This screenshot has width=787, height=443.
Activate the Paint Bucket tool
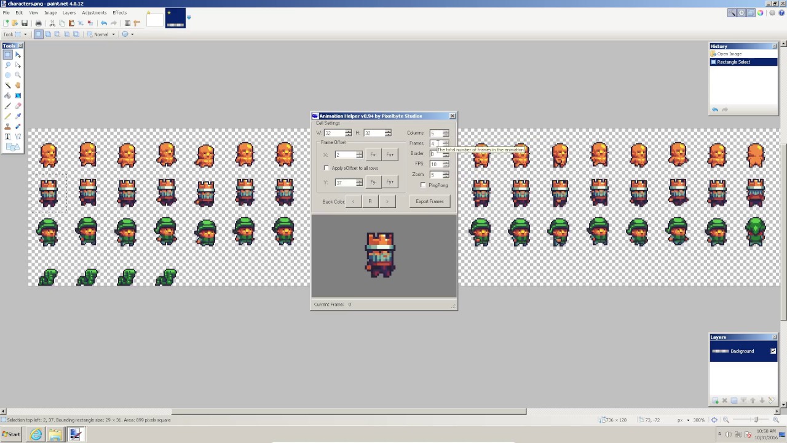[7, 95]
